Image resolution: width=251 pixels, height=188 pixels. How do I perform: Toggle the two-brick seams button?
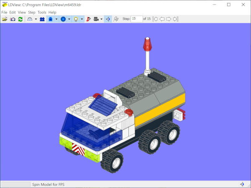(42, 19)
